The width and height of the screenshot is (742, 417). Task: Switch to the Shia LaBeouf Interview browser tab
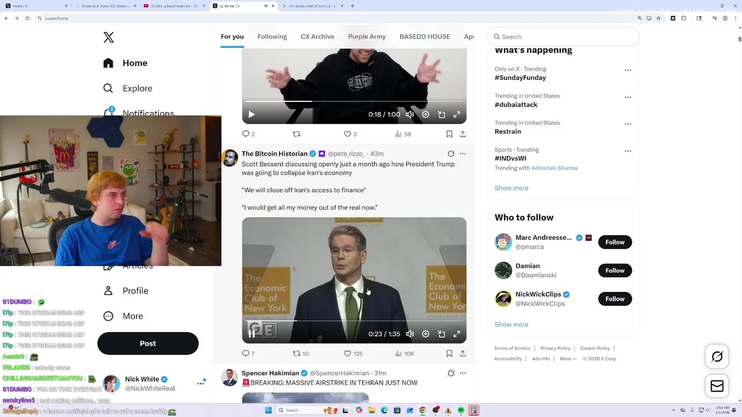click(x=176, y=6)
